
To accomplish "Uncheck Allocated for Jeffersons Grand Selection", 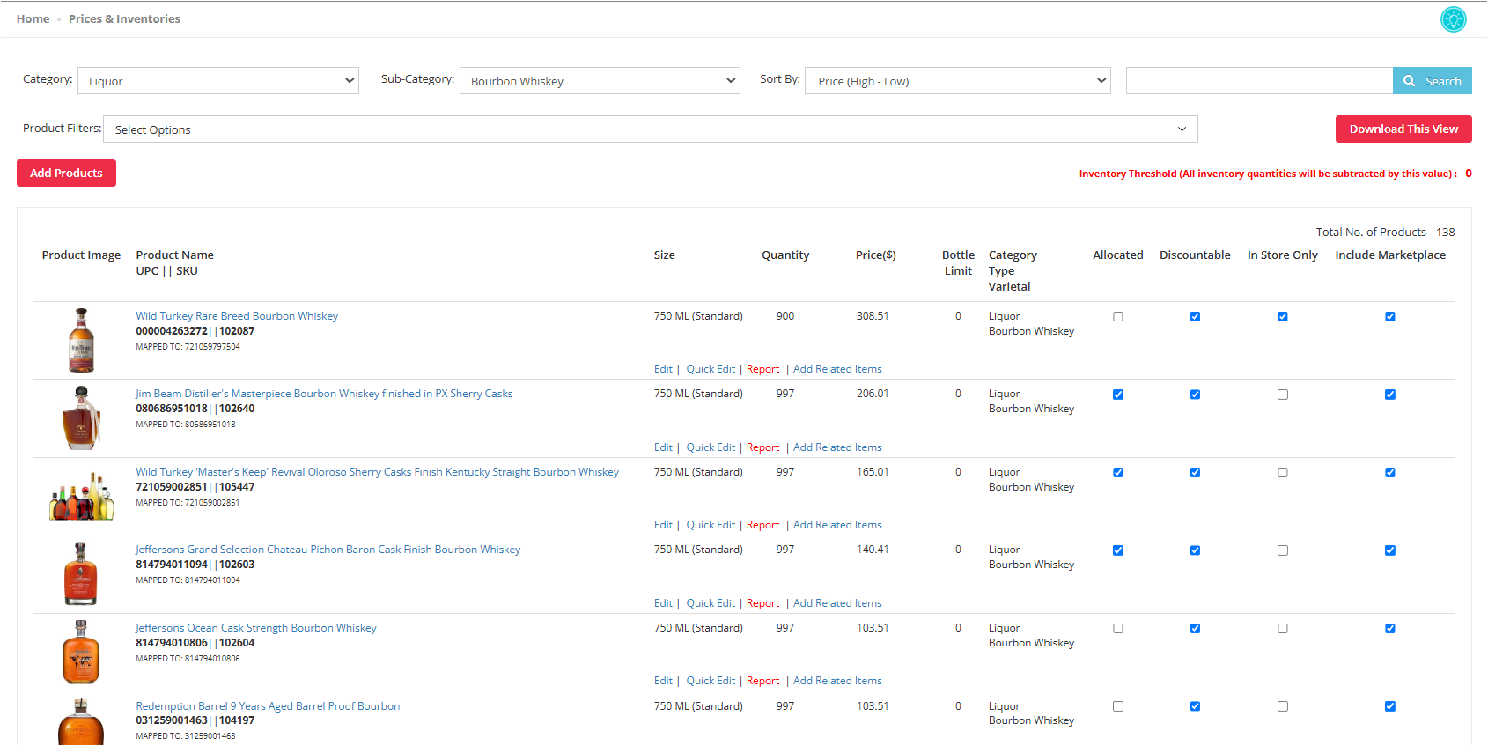I will [1118, 550].
